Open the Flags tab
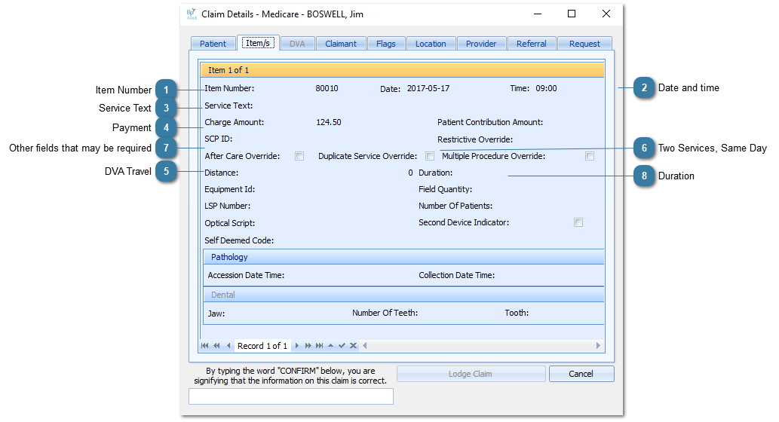The image size is (779, 422). point(386,44)
